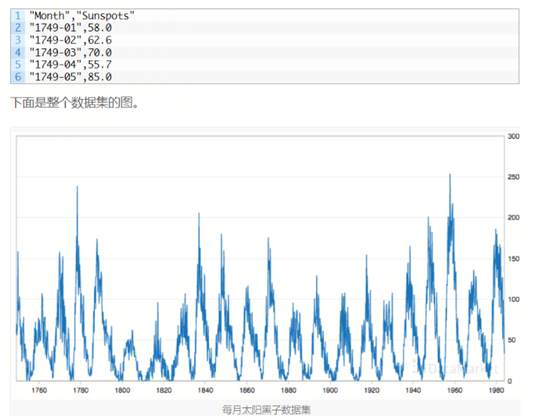Click line number 6 in code gutter
Image resolution: width=552 pixels, height=416 pixels.
pos(18,77)
